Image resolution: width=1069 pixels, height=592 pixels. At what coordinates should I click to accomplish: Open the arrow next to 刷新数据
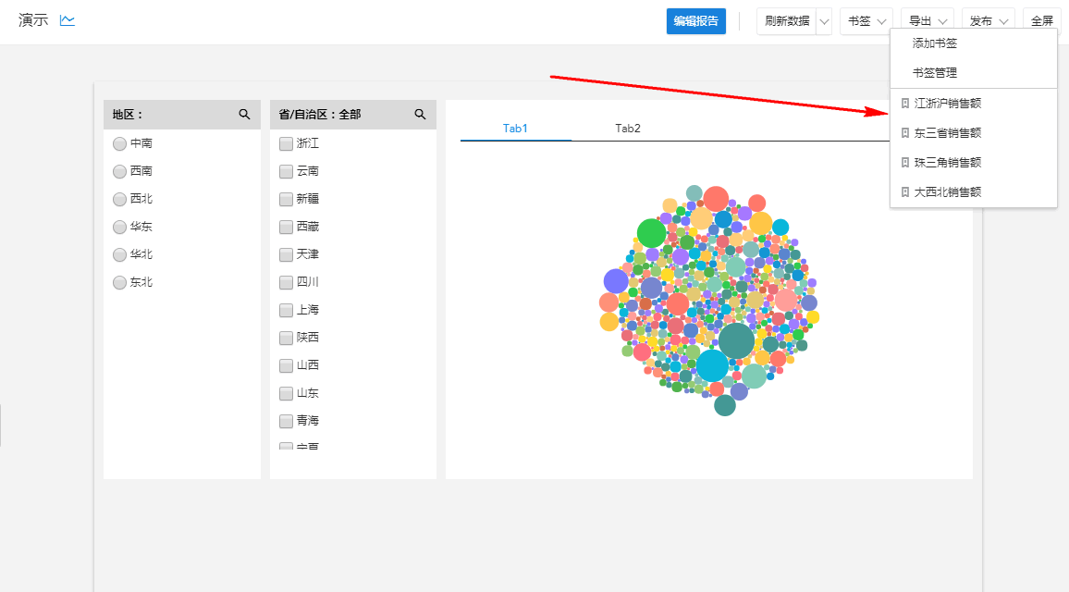click(x=825, y=21)
